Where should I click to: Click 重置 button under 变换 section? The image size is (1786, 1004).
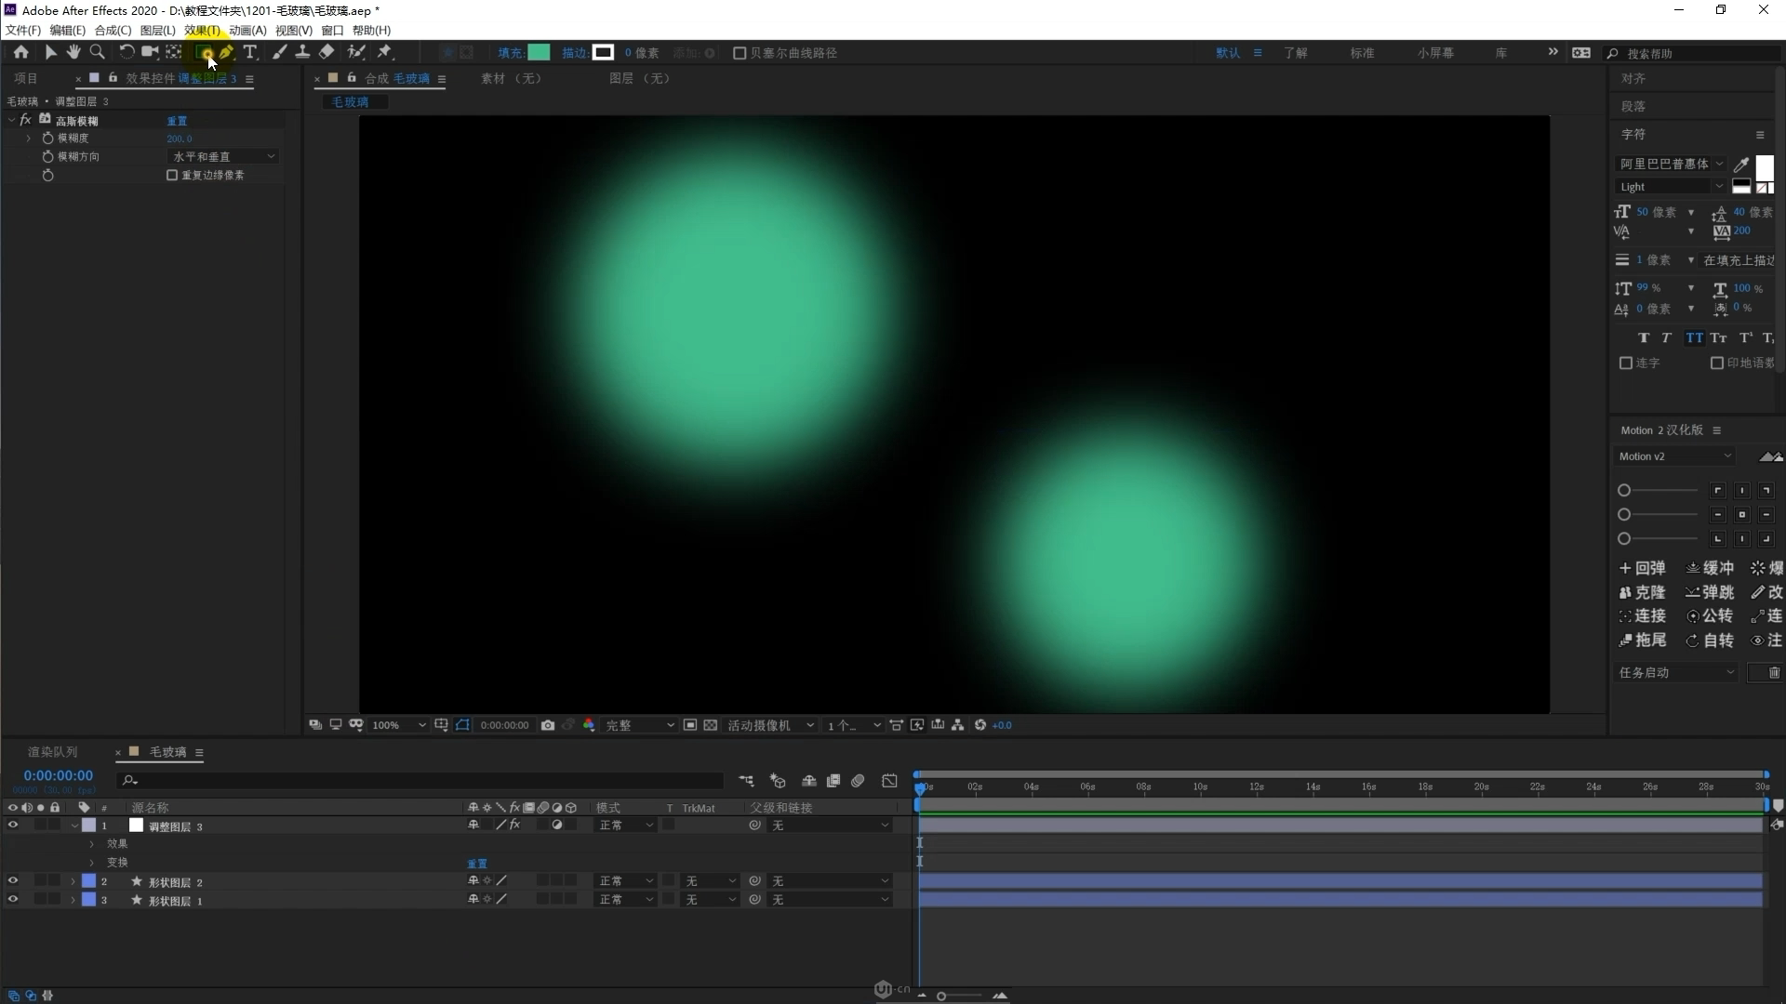476,862
